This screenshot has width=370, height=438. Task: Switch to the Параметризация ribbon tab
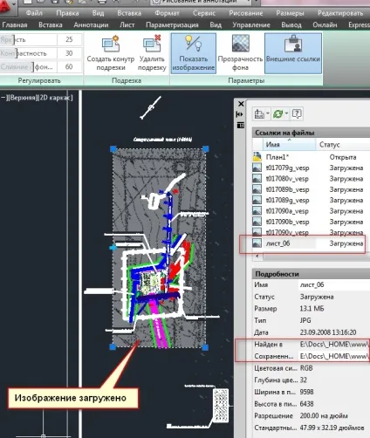[172, 25]
